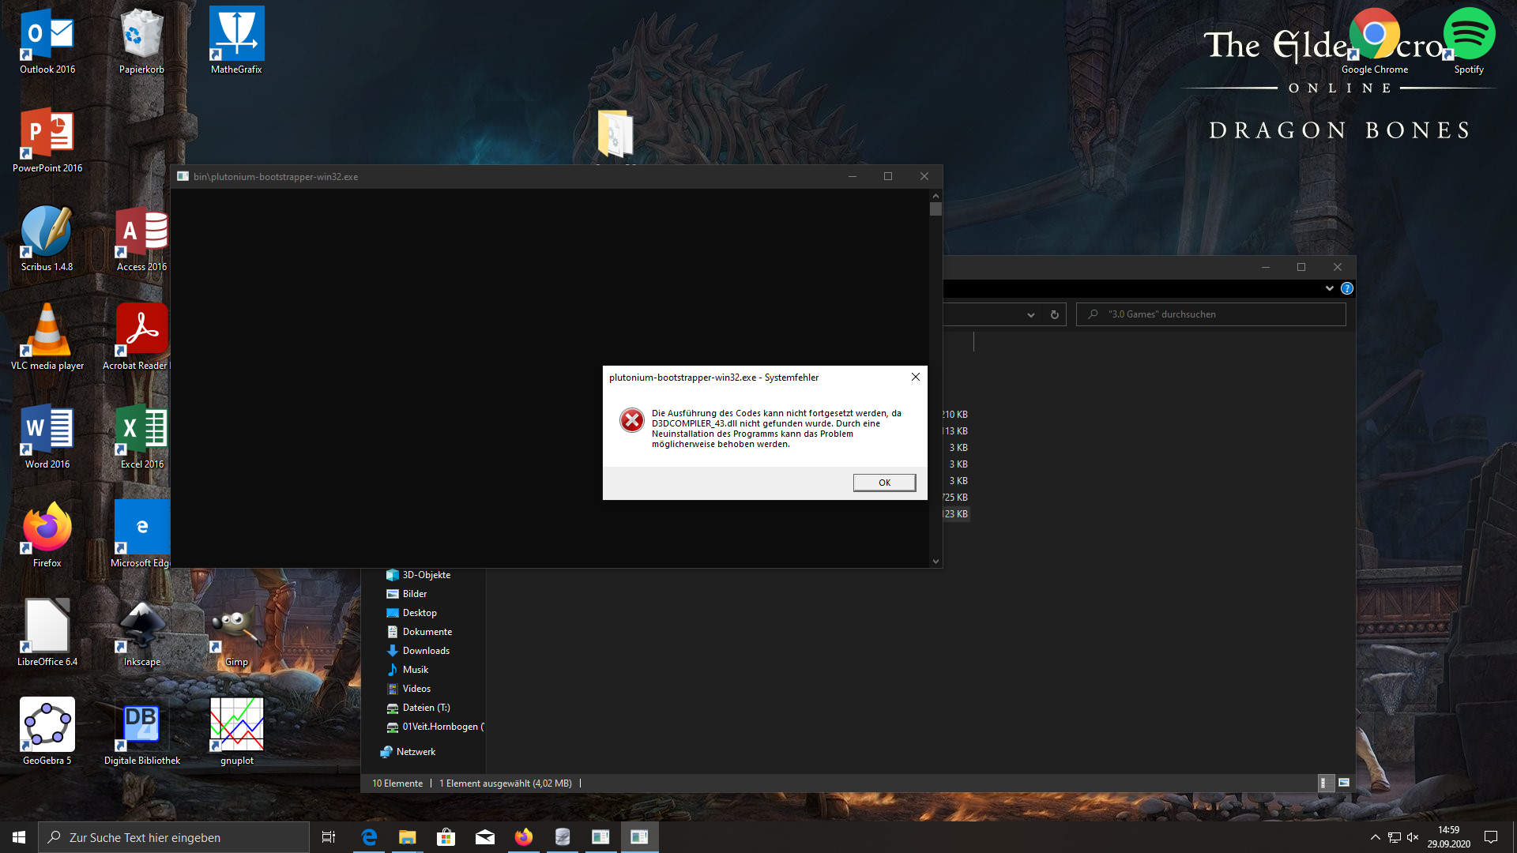
Task: Open Edge from the taskbar
Action: pos(369,837)
